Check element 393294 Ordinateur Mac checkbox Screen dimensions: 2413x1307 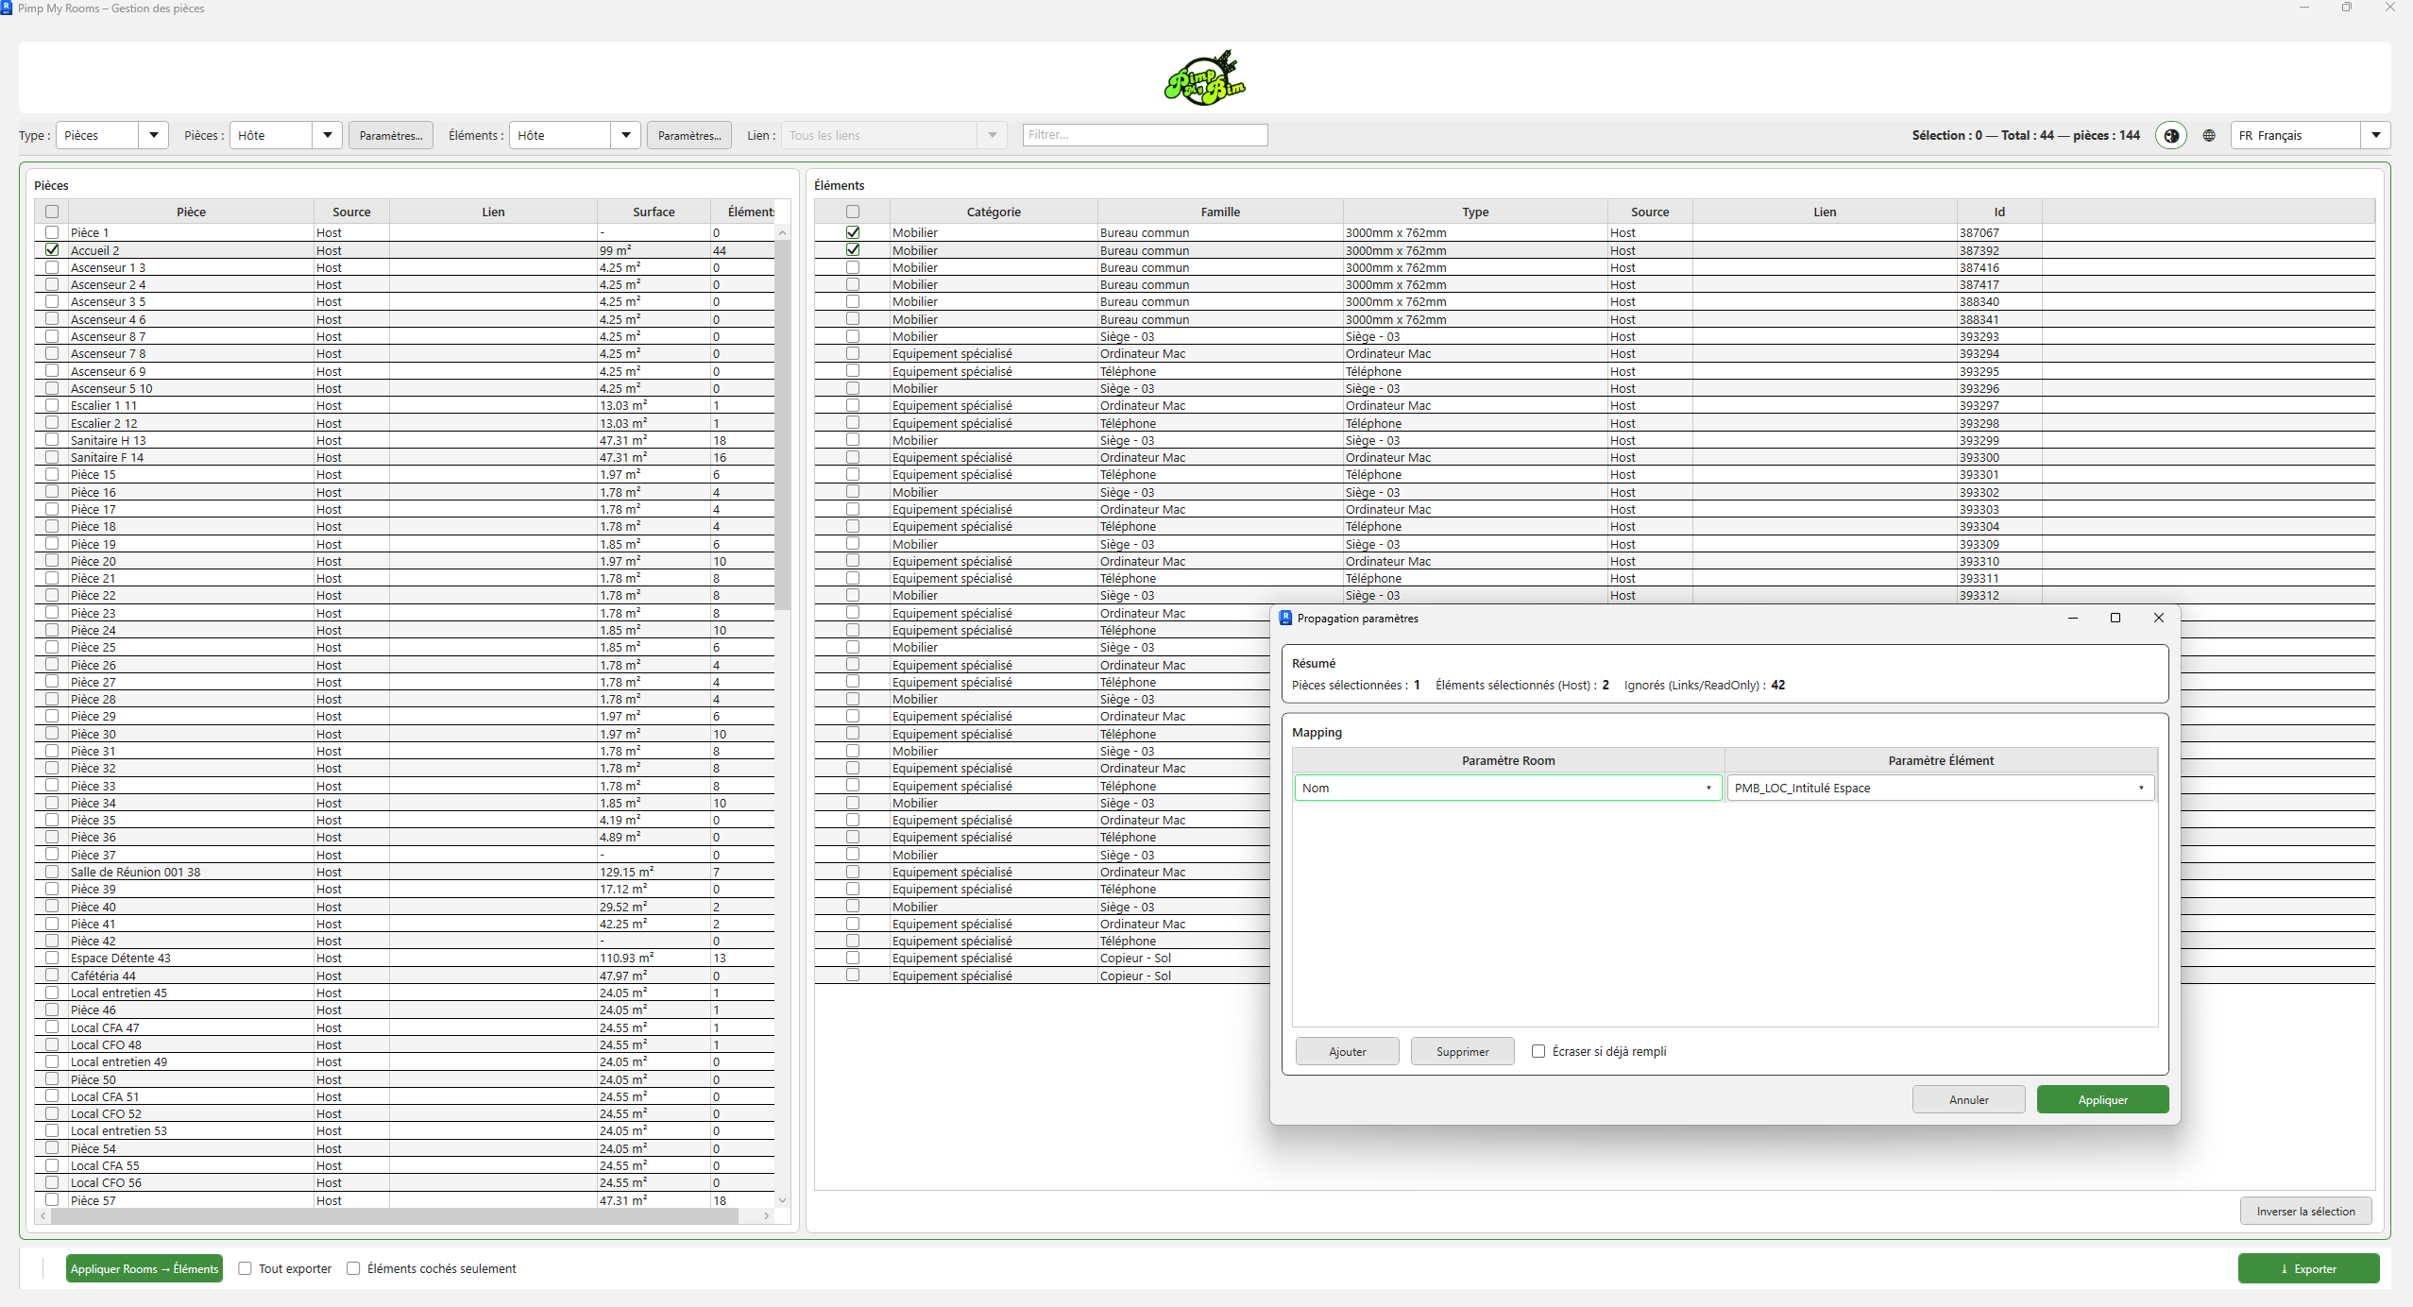853,353
